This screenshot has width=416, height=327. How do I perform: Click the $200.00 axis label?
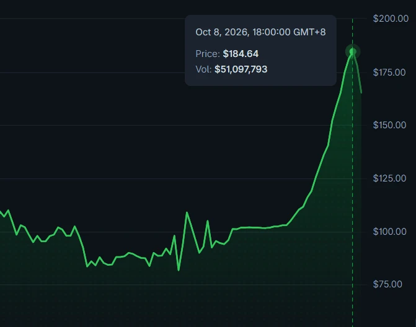click(x=391, y=19)
